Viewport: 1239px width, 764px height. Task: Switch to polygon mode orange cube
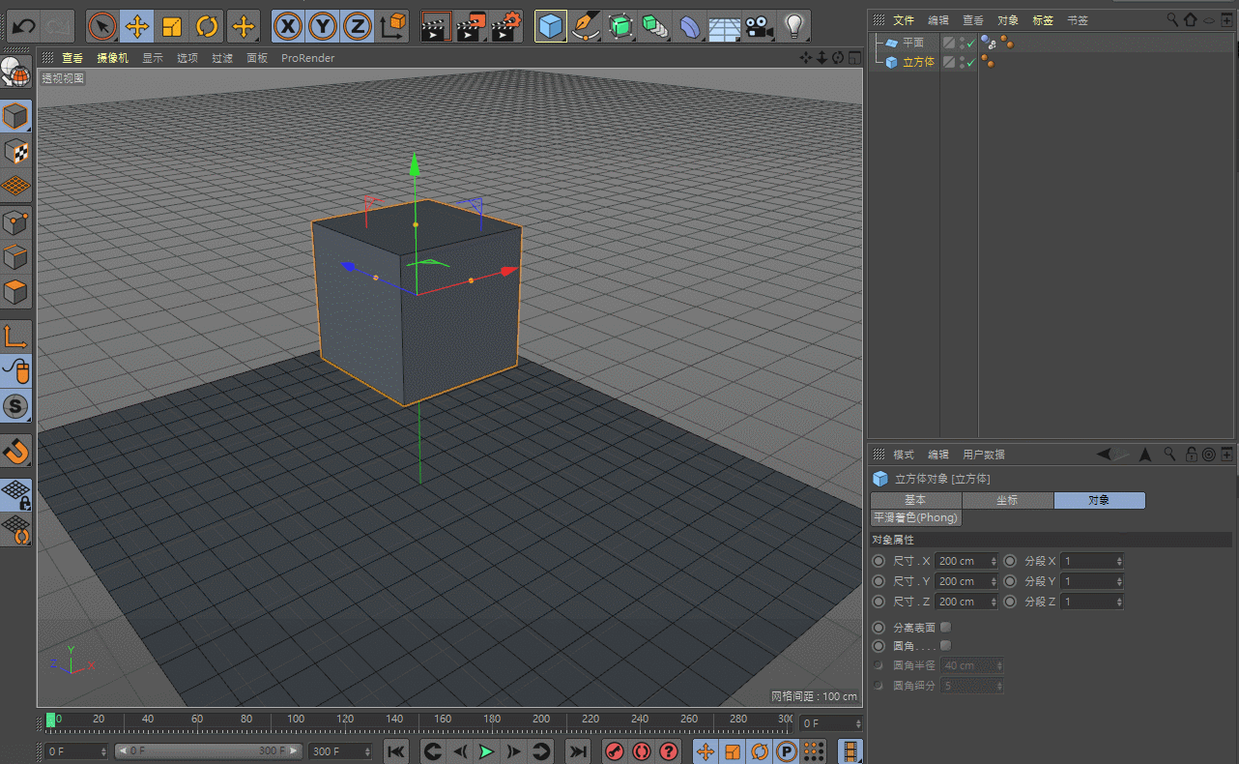pyautogui.click(x=15, y=291)
